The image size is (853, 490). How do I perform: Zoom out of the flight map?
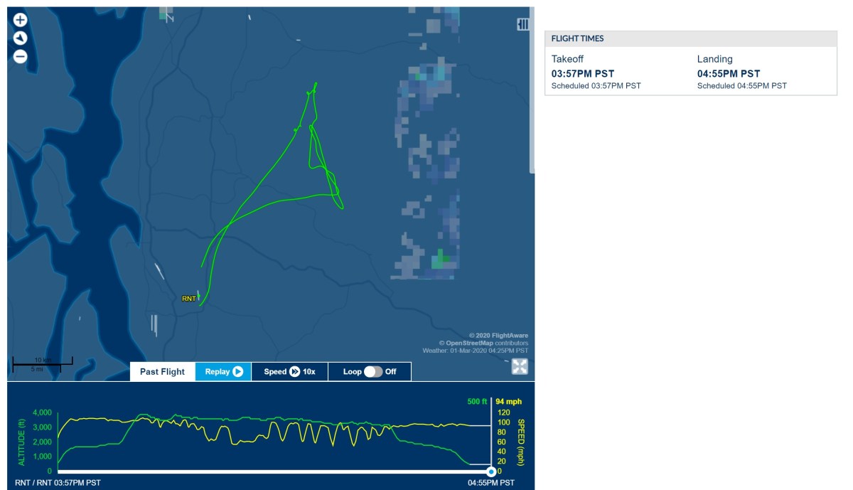(x=20, y=57)
